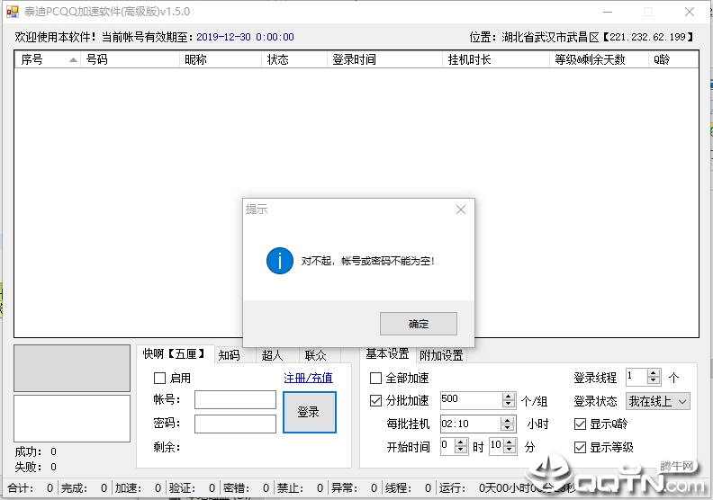Image resolution: width=713 pixels, height=500 pixels.
Task: Increase 开始时间 minute with up arrow
Action: pyautogui.click(x=510, y=442)
